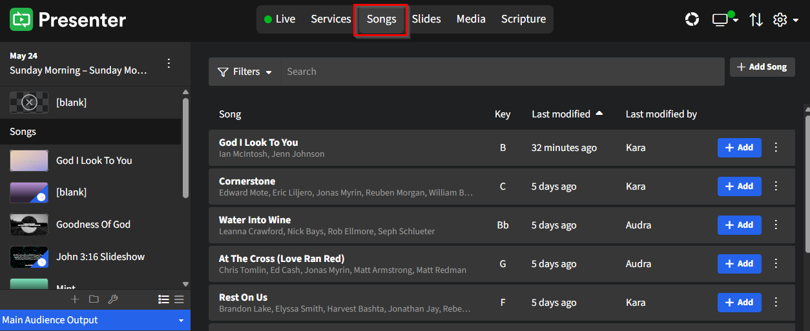The width and height of the screenshot is (810, 331).
Task: Click Ian McIntosh, Jenn Johnson authors text
Action: [x=271, y=154]
